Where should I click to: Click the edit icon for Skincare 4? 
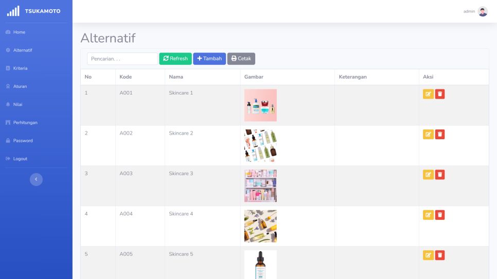tap(428, 215)
